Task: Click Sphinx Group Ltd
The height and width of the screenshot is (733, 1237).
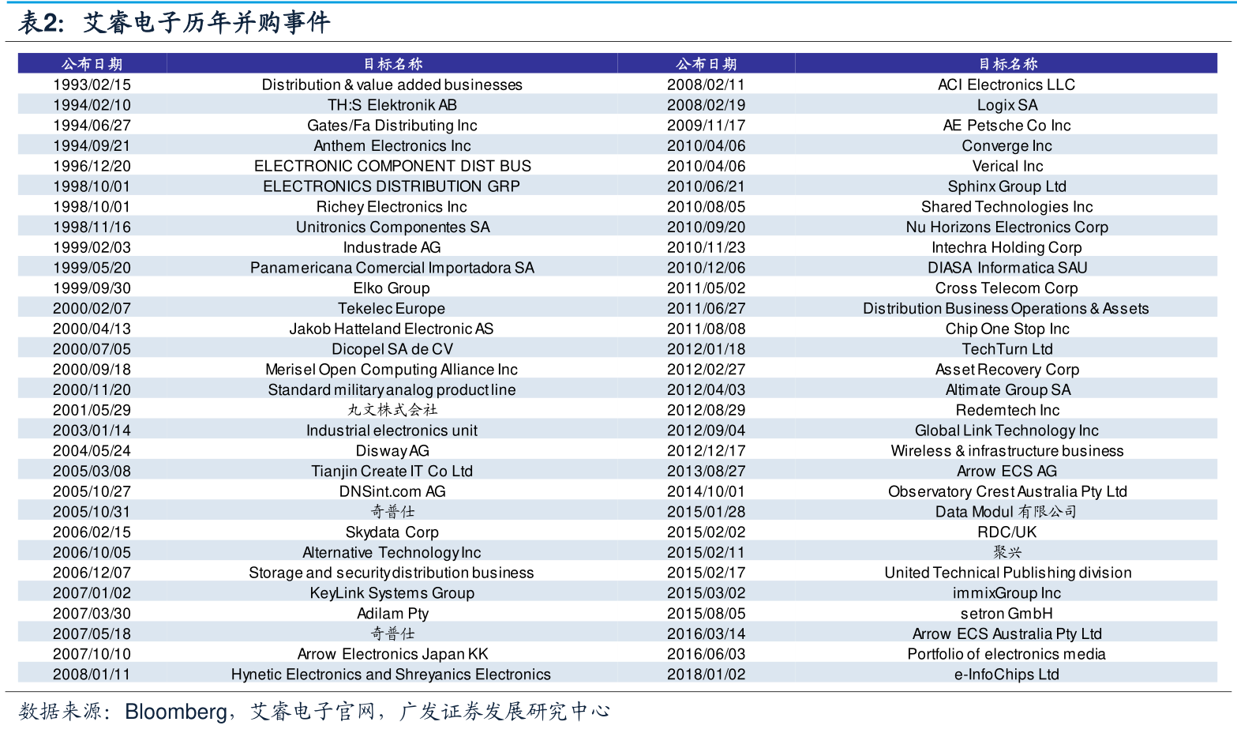Action: coord(1007,186)
